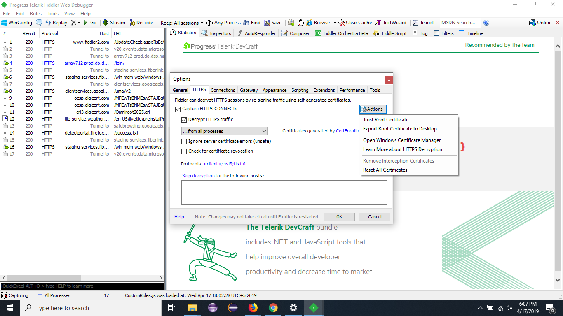Click the Skip decryption link

[198, 176]
